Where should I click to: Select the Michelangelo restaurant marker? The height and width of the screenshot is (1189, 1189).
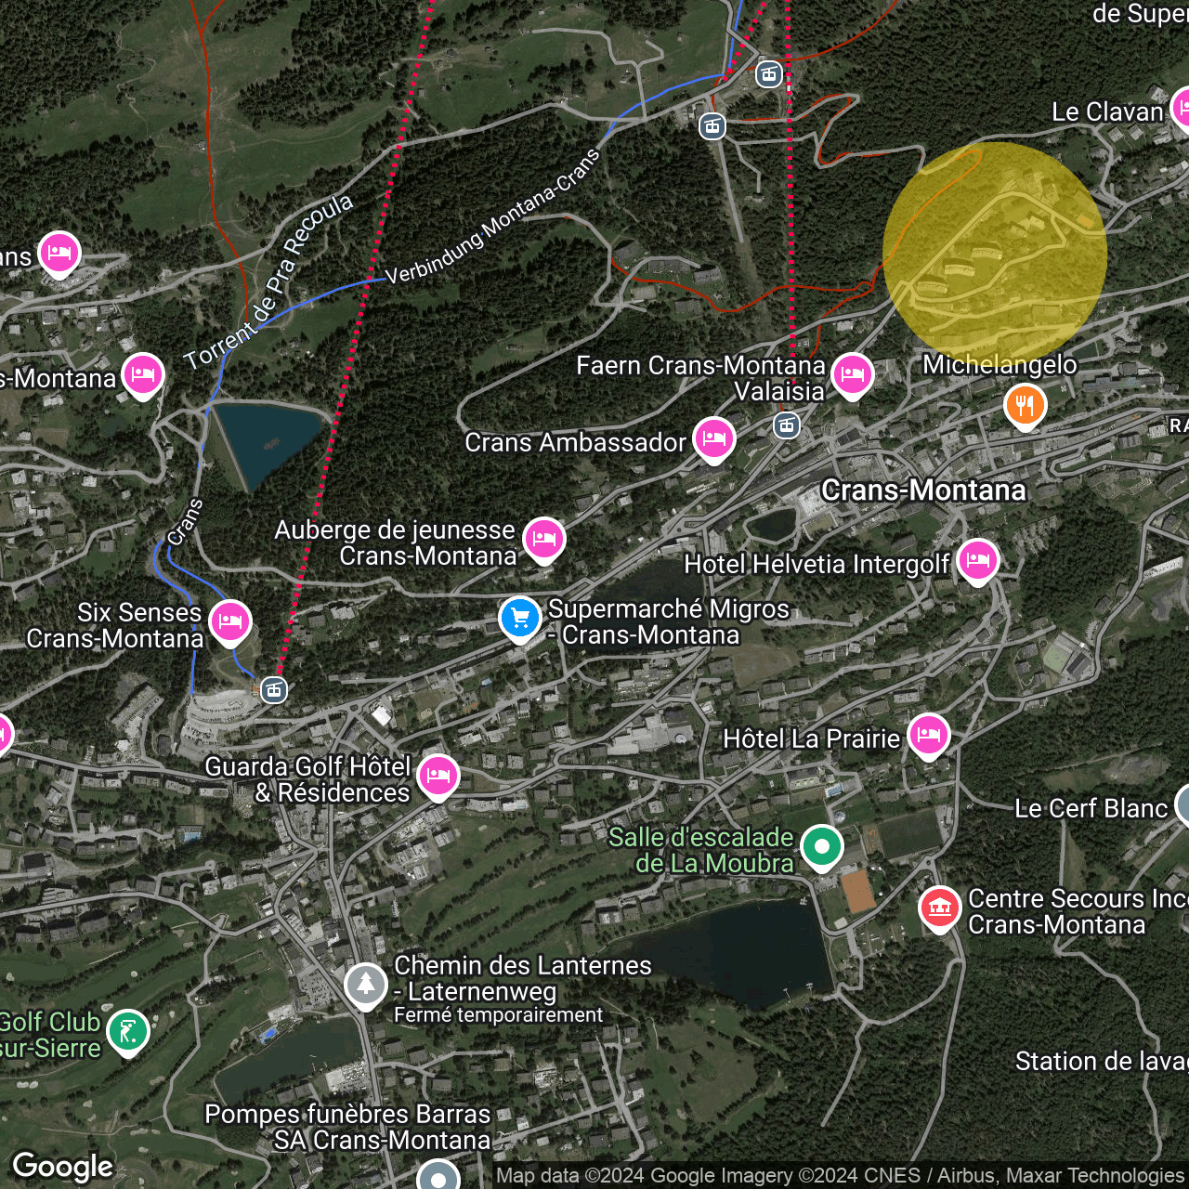[x=1025, y=406]
